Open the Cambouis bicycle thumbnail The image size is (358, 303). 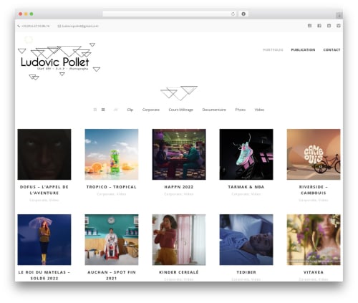(x=314, y=154)
